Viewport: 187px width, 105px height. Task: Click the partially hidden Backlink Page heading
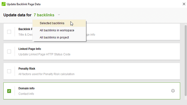pos(25,29)
